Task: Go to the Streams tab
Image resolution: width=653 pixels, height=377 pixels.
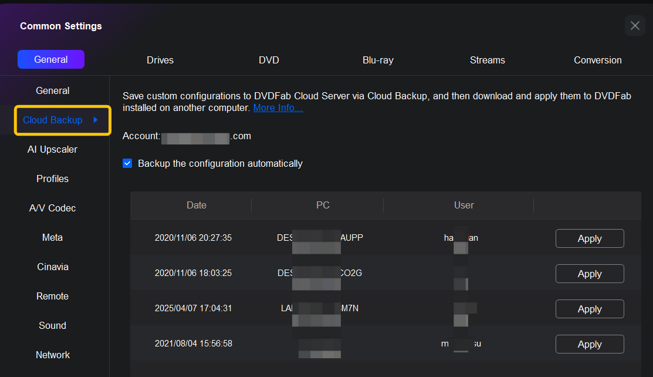Action: point(487,60)
